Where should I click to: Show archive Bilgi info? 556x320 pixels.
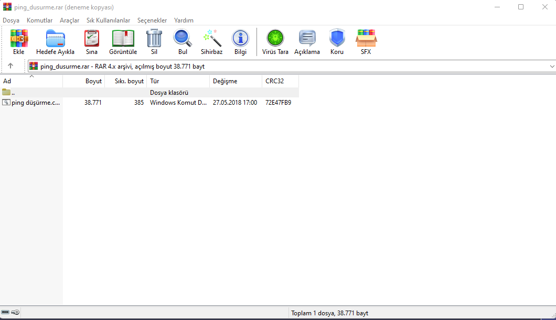240,38
